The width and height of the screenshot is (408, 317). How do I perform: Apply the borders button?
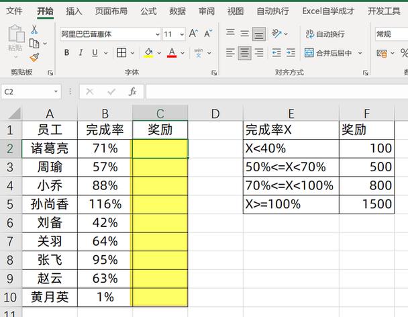click(x=121, y=53)
